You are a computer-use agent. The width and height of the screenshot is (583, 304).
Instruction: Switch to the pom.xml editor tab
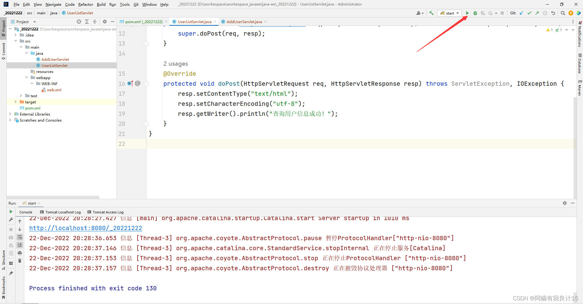144,22
